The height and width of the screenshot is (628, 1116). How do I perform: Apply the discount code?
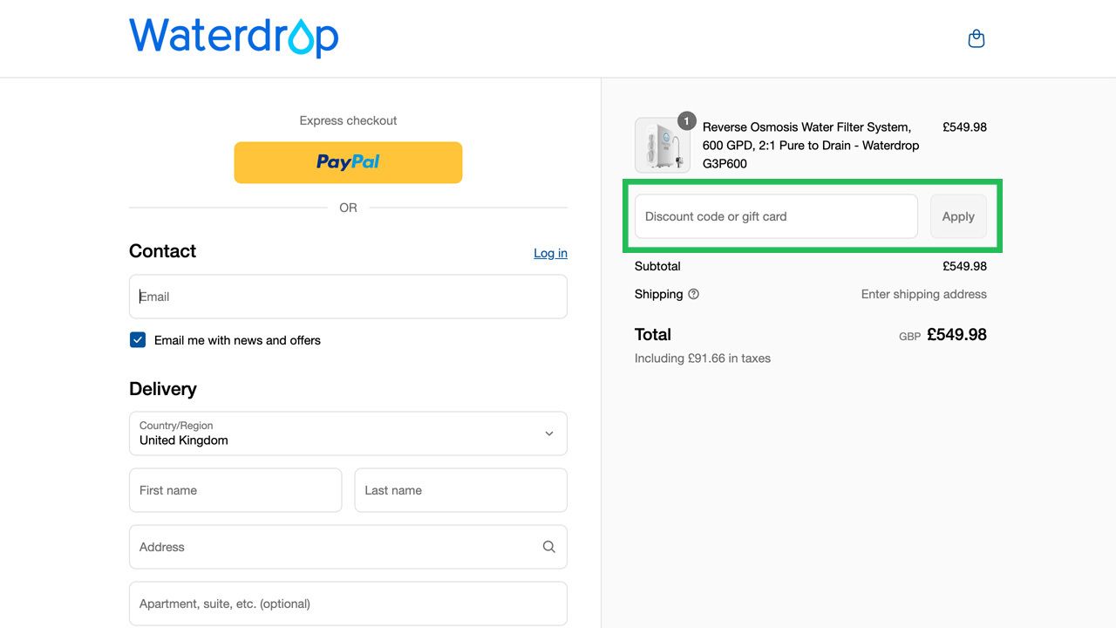(958, 216)
